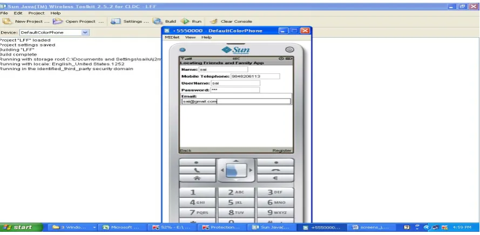
Task: Click the phone power button, top right
Action: point(289,50)
